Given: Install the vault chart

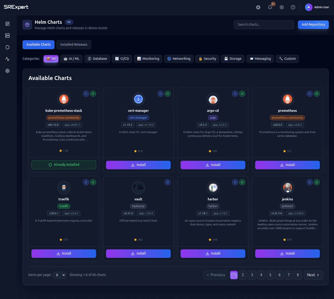Looking at the screenshot, I should [x=138, y=253].
